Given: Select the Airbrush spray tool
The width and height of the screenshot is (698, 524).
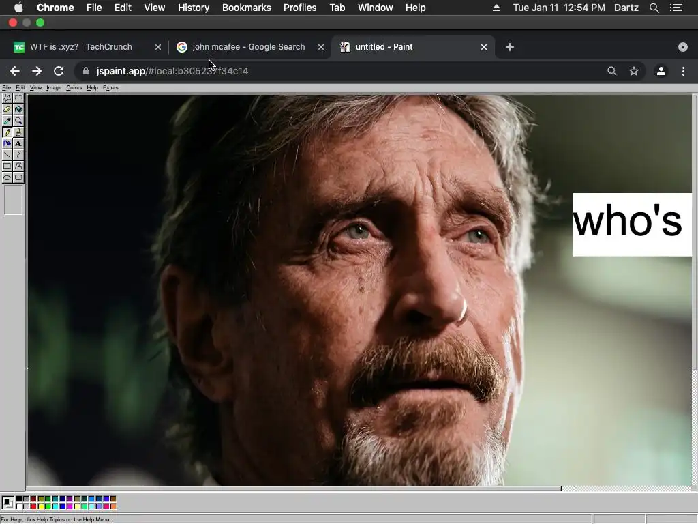Looking at the screenshot, I should point(7,143).
